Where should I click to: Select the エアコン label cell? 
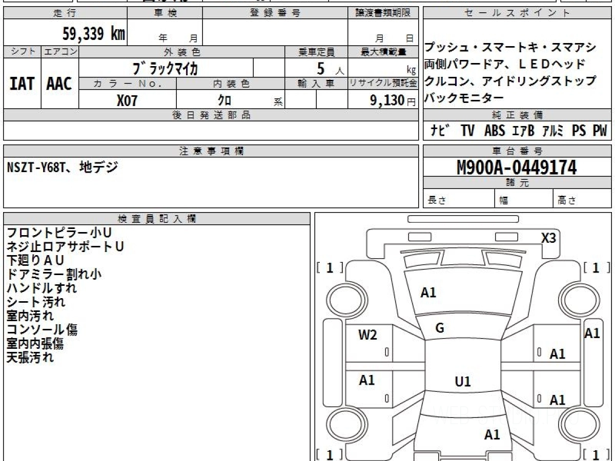(60, 52)
